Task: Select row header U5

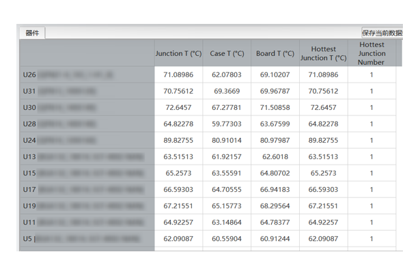Action: point(87,238)
